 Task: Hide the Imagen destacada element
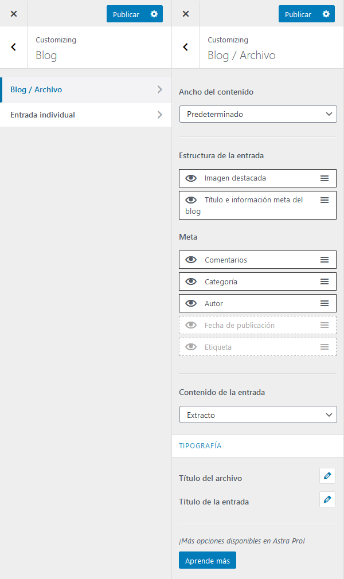tap(191, 178)
